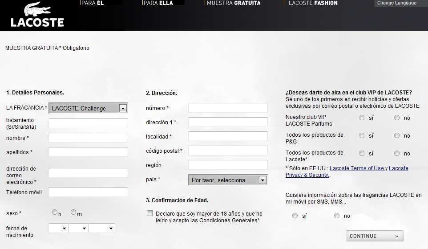Select no for productos de P&G
The width and height of the screenshot is (428, 249).
click(397, 135)
